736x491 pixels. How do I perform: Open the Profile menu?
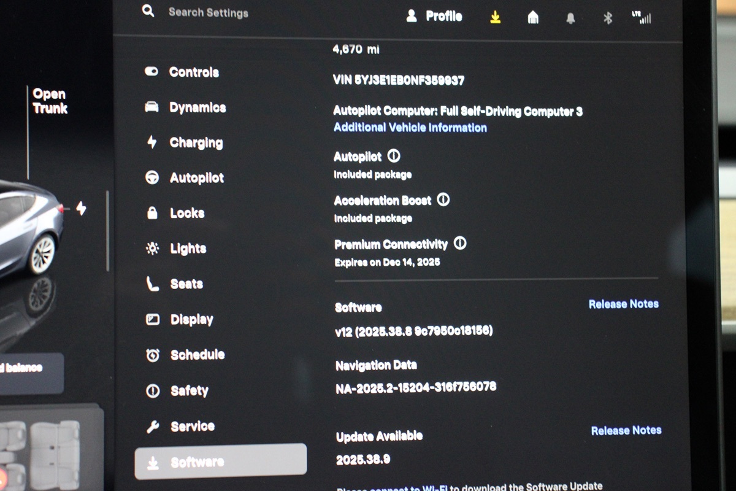click(x=435, y=17)
